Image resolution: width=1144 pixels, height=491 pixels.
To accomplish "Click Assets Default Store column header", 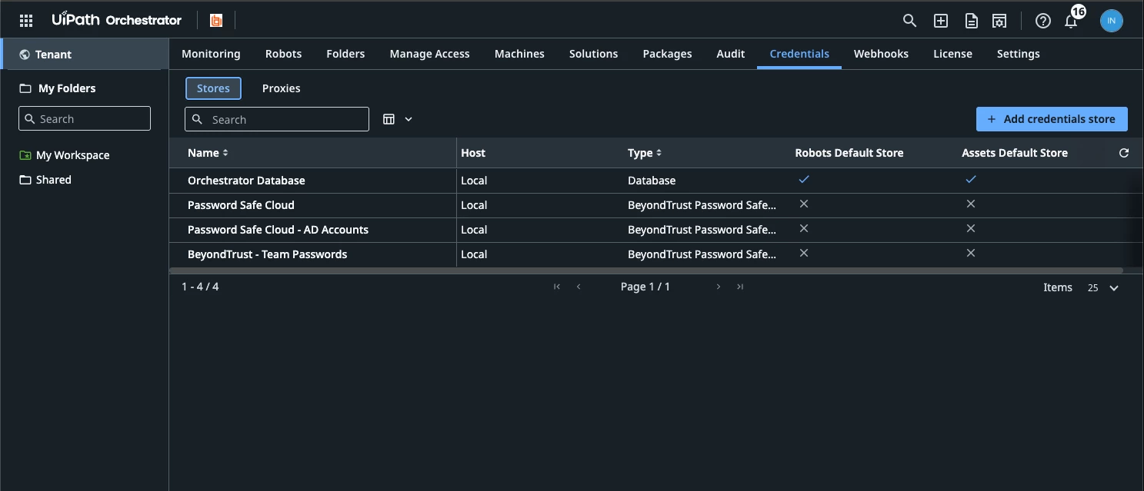I will pyautogui.click(x=1015, y=153).
